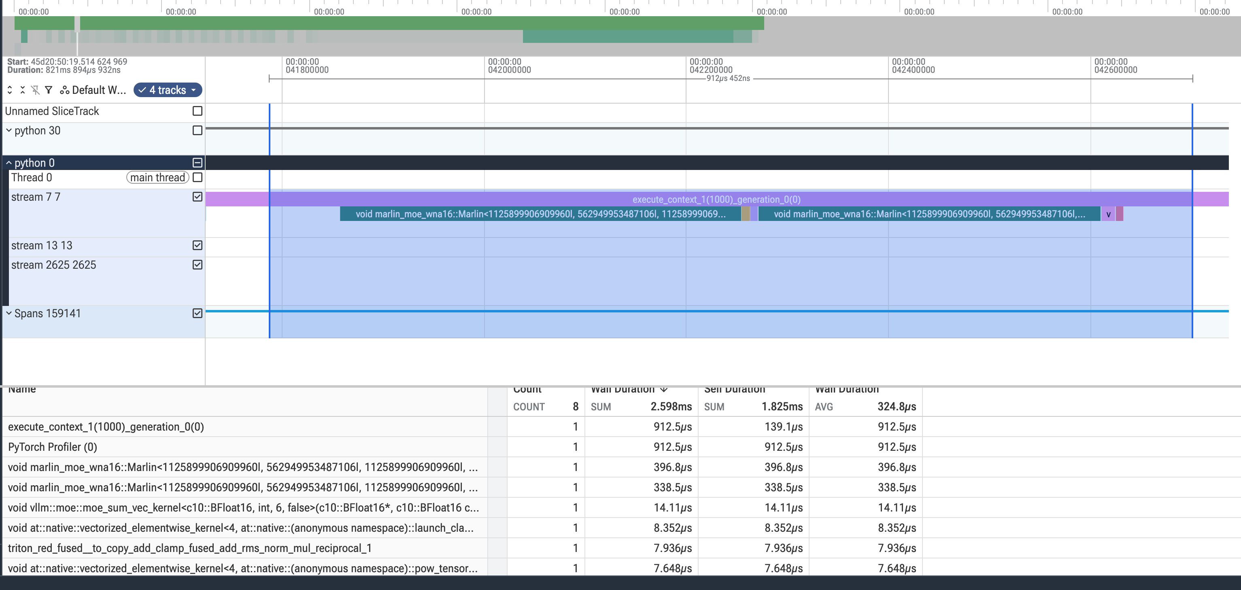Click the 1.825ms self duration sum value
1241x590 pixels.
pyautogui.click(x=782, y=407)
